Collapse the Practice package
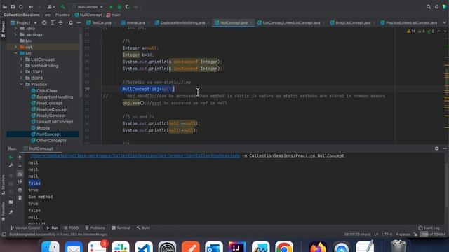The image size is (449, 252). coord(21,85)
